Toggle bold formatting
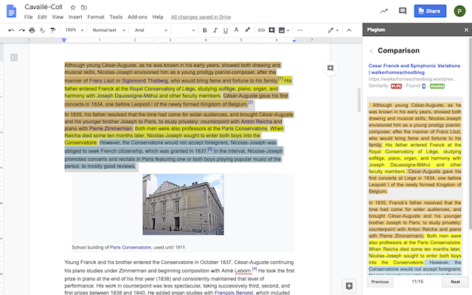Viewport: 472px width, 295px height. (x=205, y=30)
